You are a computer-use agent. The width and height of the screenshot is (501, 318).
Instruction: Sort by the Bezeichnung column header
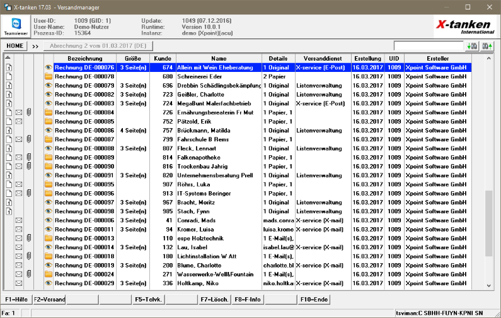pos(85,59)
